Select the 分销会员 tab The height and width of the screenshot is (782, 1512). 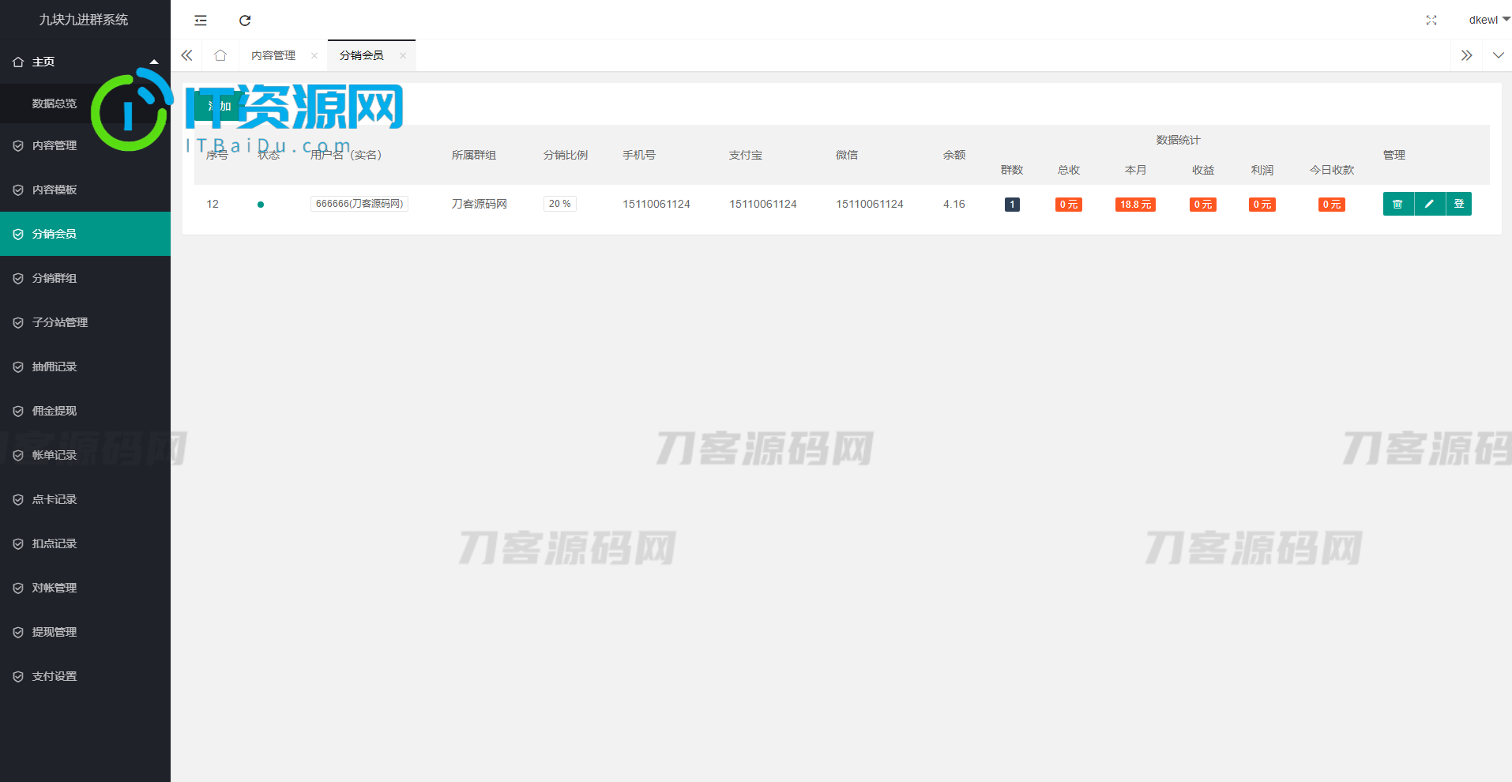362,55
